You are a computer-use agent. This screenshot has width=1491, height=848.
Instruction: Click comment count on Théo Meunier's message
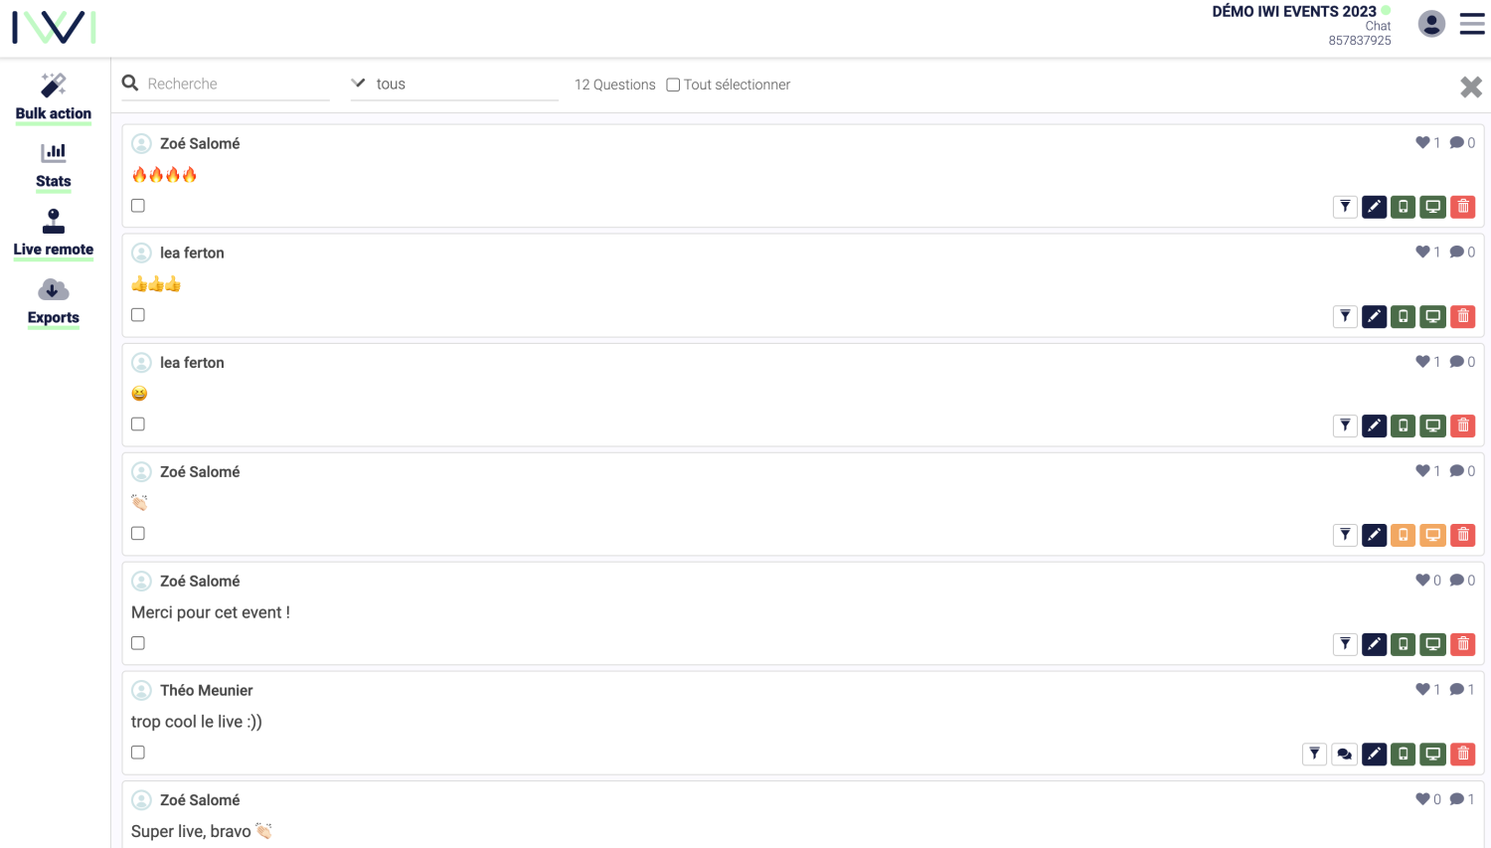pos(1462,690)
